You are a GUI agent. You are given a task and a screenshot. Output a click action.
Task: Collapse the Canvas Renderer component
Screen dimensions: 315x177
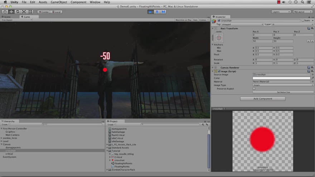point(213,68)
